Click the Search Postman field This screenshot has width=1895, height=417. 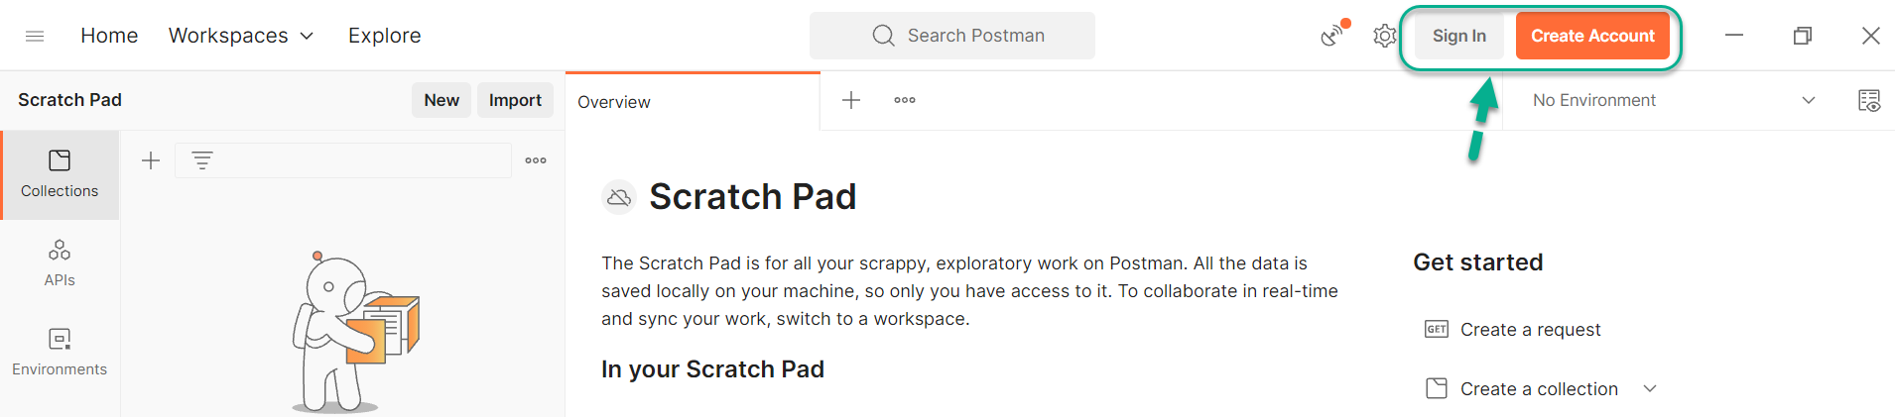point(952,36)
